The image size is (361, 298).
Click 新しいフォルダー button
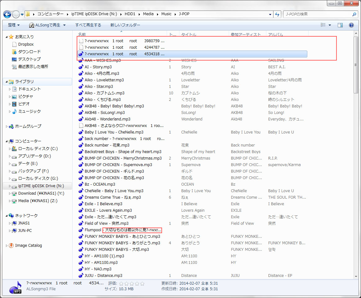(x=125, y=25)
